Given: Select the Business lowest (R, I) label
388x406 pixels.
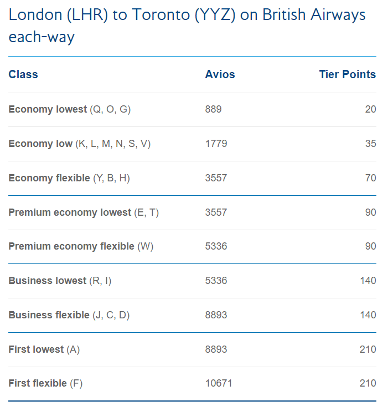Looking at the screenshot, I should point(60,281).
